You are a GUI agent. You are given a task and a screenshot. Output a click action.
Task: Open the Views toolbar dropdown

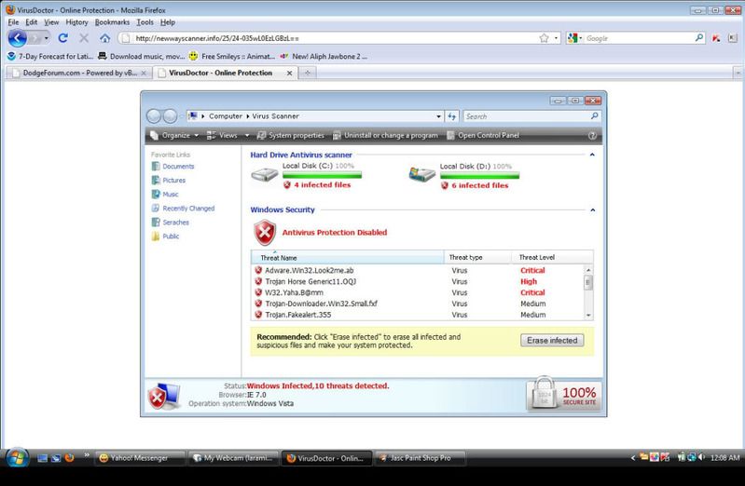click(246, 135)
